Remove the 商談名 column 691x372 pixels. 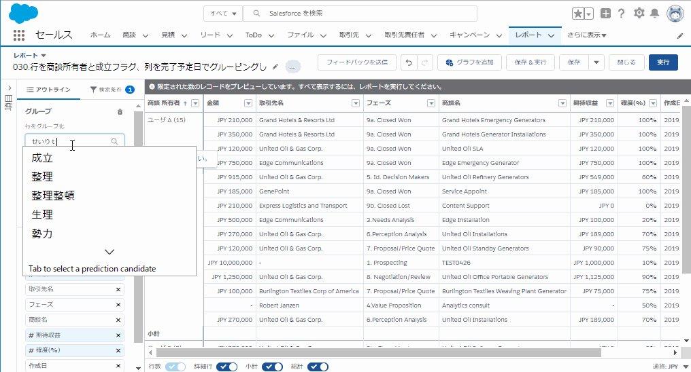click(x=118, y=320)
